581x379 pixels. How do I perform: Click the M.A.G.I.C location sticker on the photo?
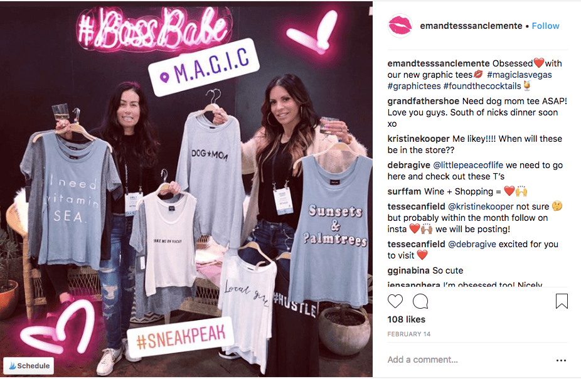tap(203, 67)
